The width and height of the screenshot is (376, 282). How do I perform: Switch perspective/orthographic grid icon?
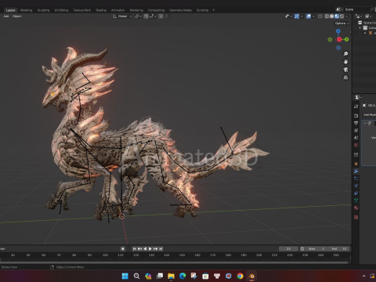click(x=345, y=78)
